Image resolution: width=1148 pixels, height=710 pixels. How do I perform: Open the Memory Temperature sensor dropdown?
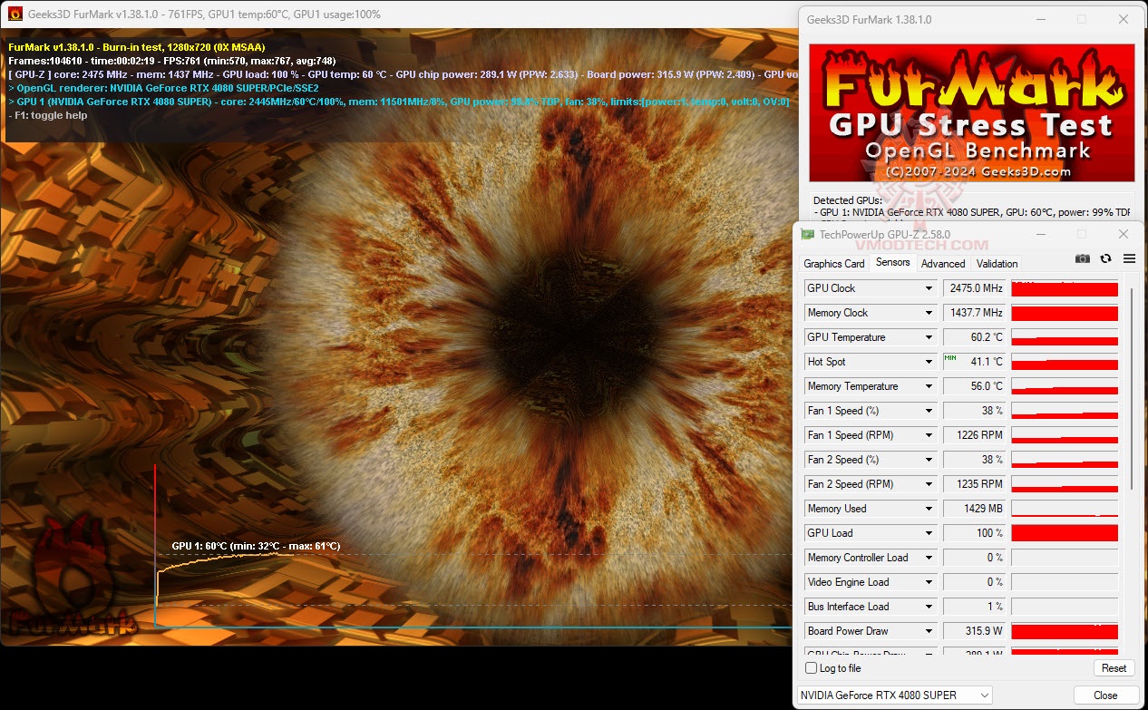[x=929, y=386]
